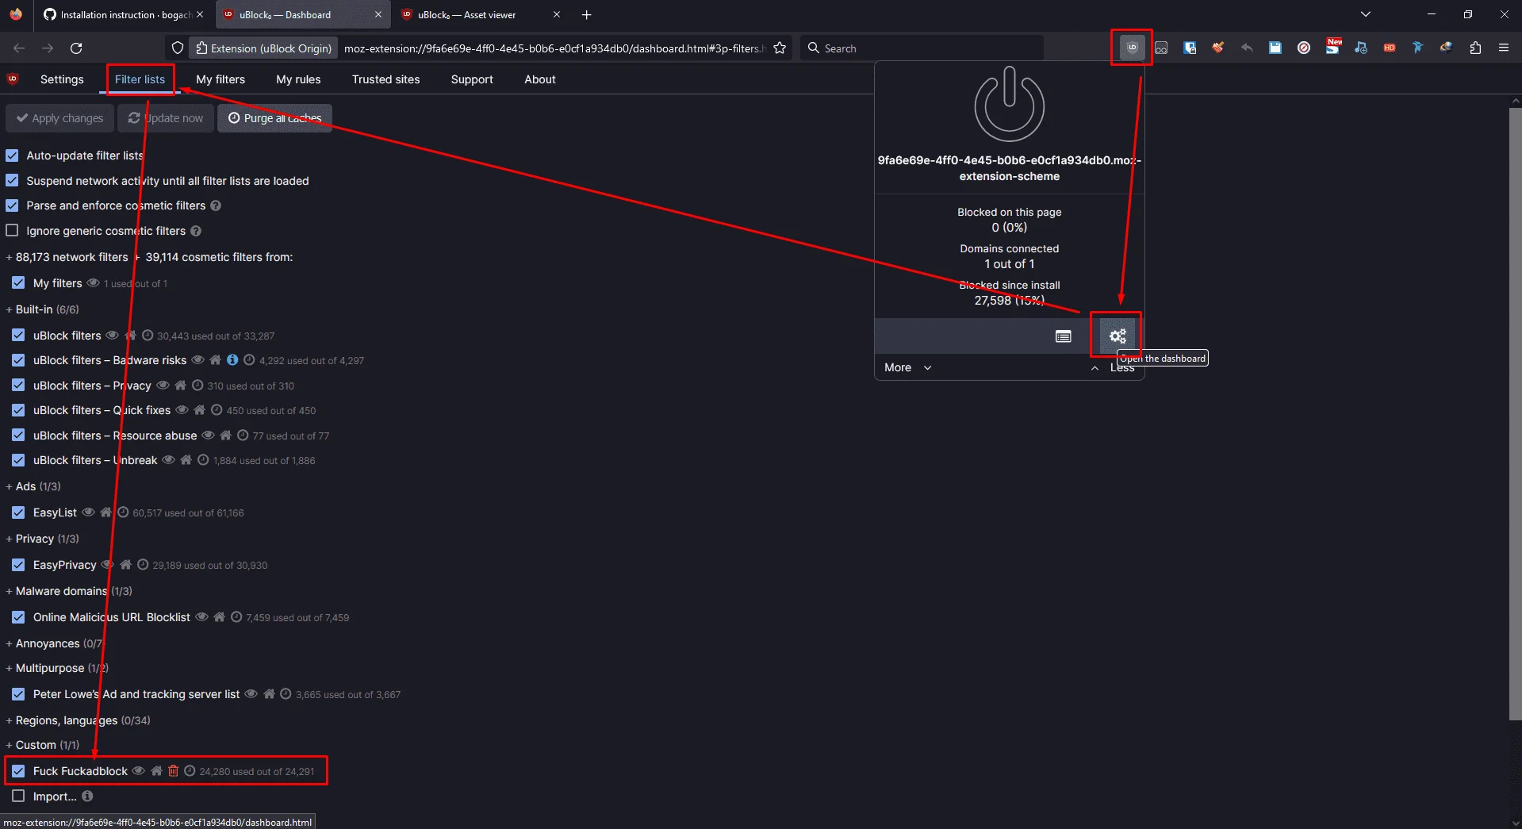Click help icon beside Parse and enforce cosmetic filters
Viewport: 1522px width, 829px height.
pos(216,205)
